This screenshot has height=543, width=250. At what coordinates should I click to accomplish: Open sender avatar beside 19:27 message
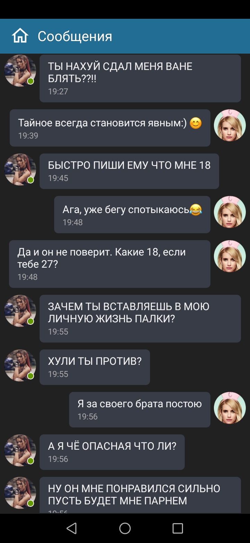(20, 71)
